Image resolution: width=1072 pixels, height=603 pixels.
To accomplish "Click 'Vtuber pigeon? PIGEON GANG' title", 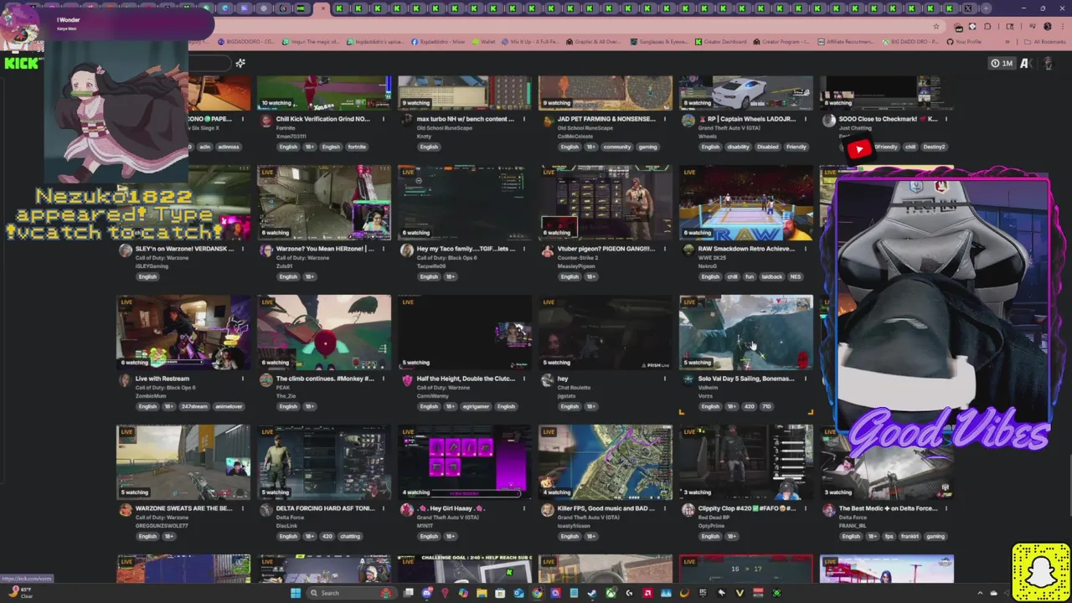I will [606, 249].
